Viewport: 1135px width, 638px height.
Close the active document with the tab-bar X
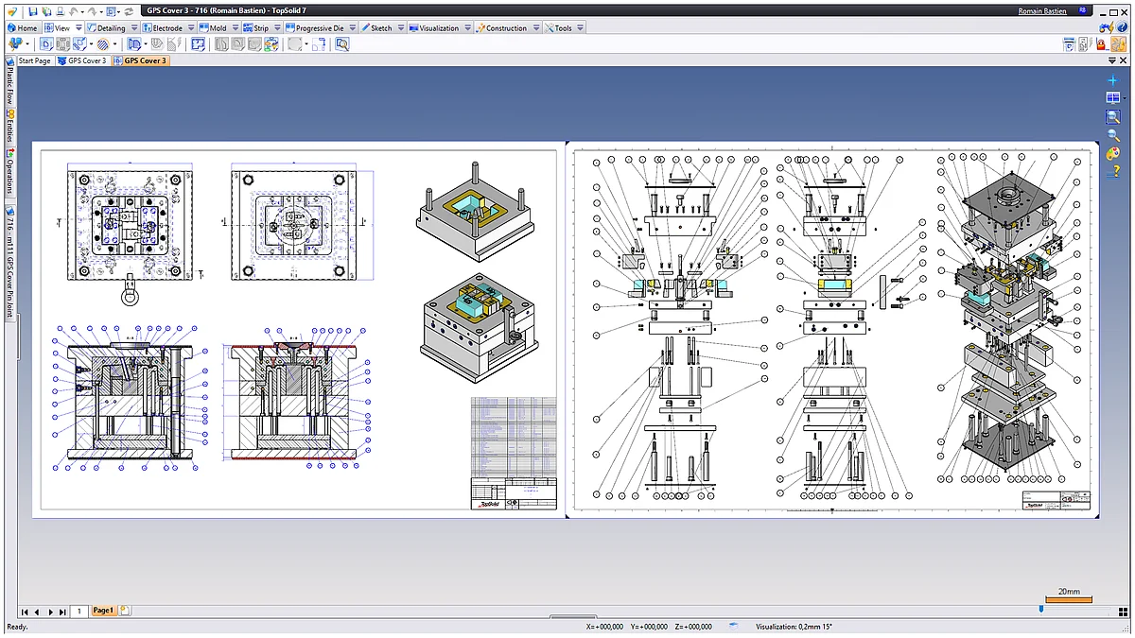pyautogui.click(x=1123, y=60)
